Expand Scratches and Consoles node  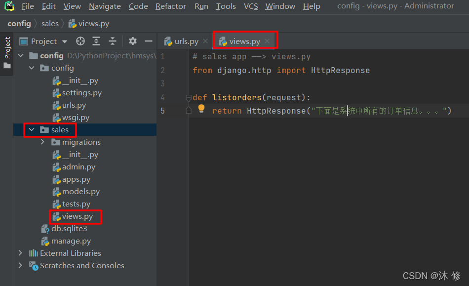click(x=20, y=265)
